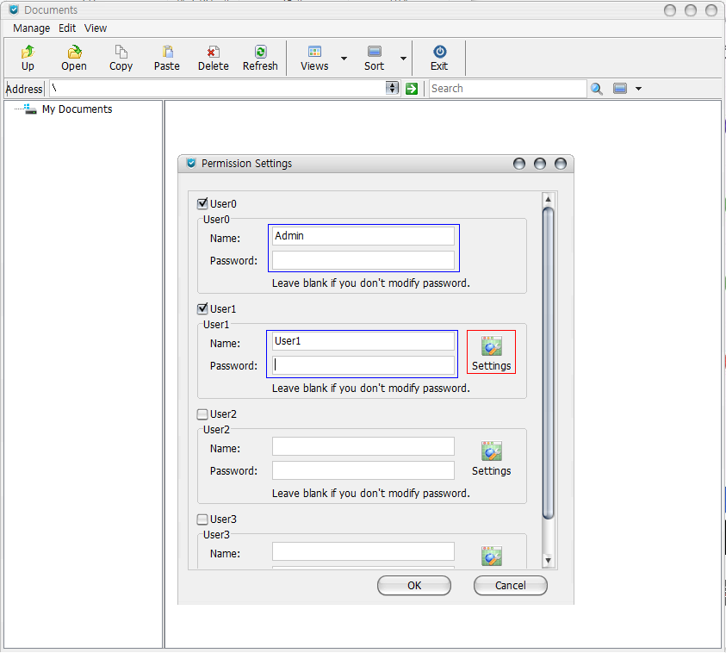Click the Search input box

coord(507,89)
